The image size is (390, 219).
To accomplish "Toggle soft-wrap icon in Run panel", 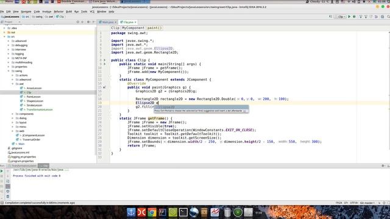I will (x=8, y=181).
